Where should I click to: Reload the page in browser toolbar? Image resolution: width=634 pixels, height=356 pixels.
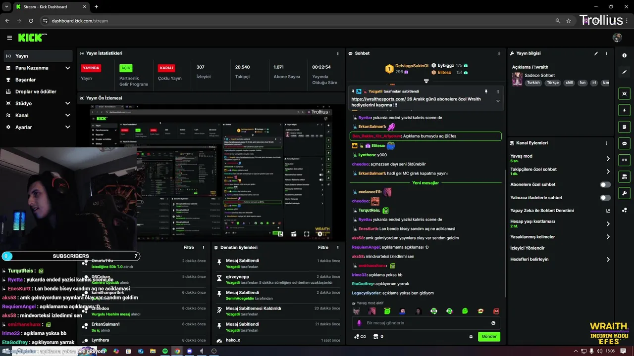(x=31, y=21)
